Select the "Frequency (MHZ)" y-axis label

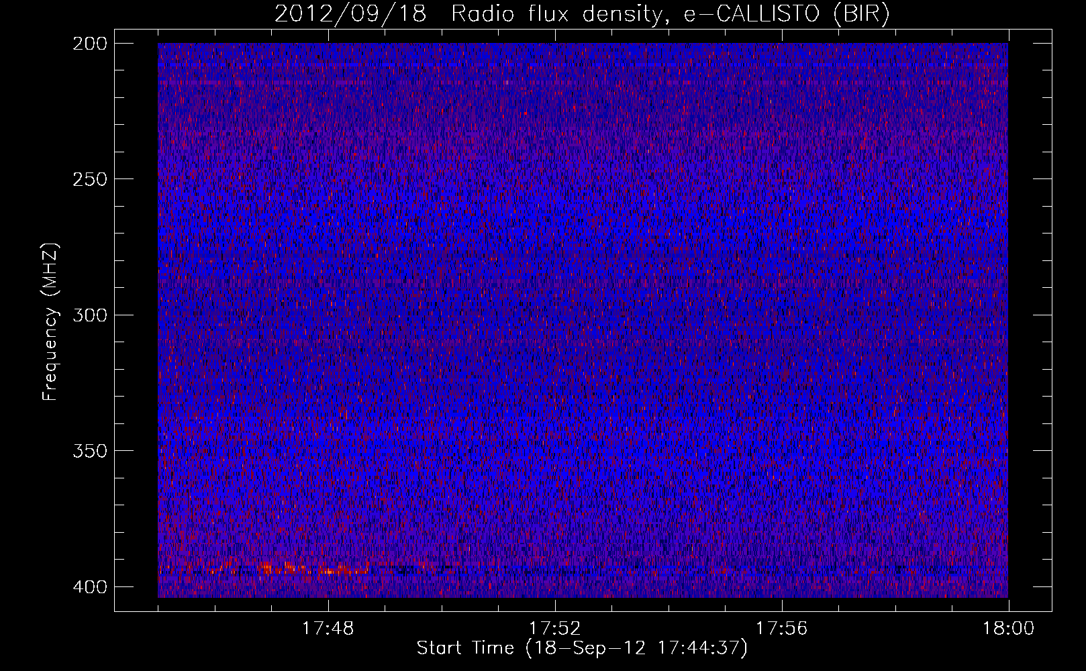pyautogui.click(x=50, y=322)
